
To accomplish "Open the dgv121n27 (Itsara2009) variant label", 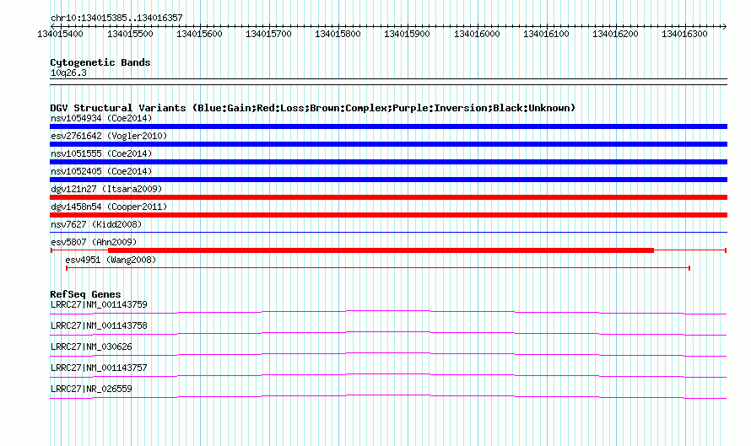I will click(106, 189).
